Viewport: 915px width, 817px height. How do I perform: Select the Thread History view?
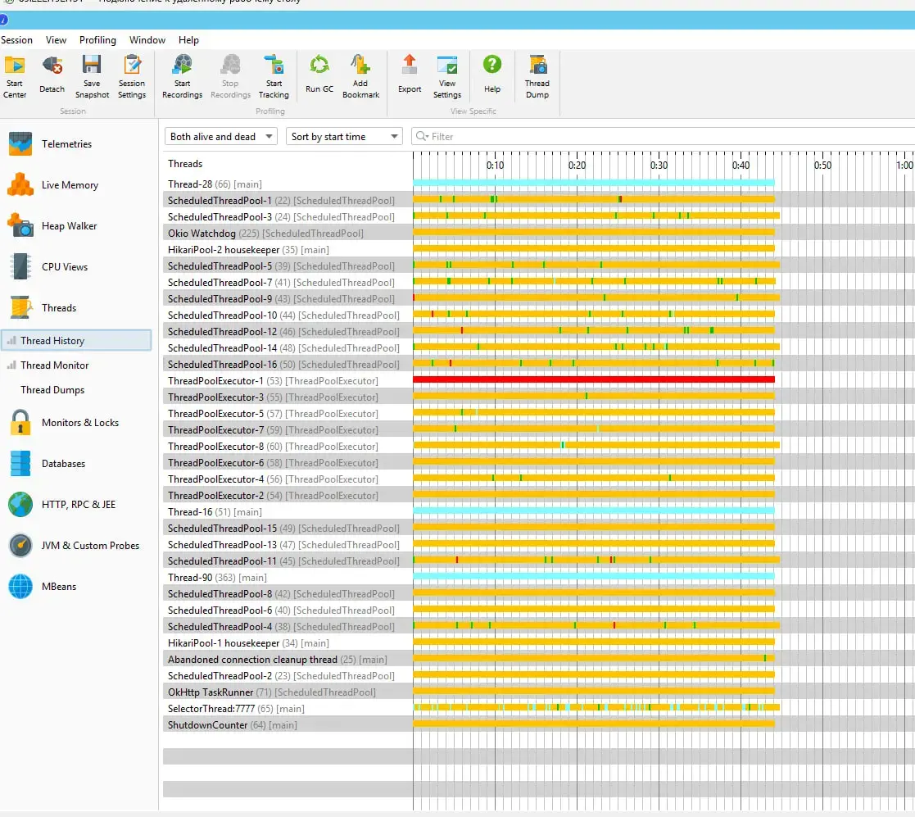[x=76, y=340]
